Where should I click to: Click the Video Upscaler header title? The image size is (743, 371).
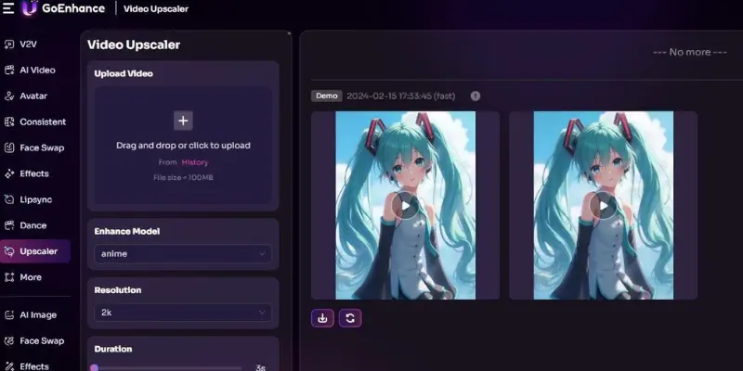pyautogui.click(x=156, y=9)
